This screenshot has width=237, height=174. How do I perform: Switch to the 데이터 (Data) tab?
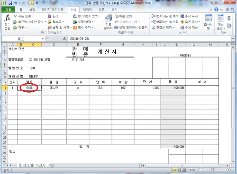point(87,10)
